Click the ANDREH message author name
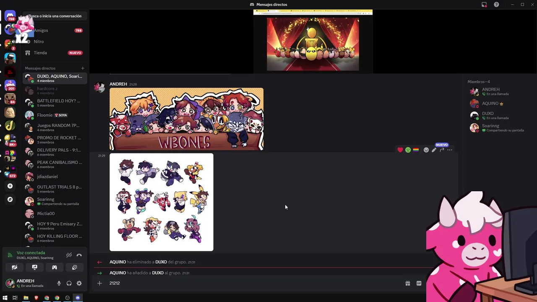 coord(118,84)
